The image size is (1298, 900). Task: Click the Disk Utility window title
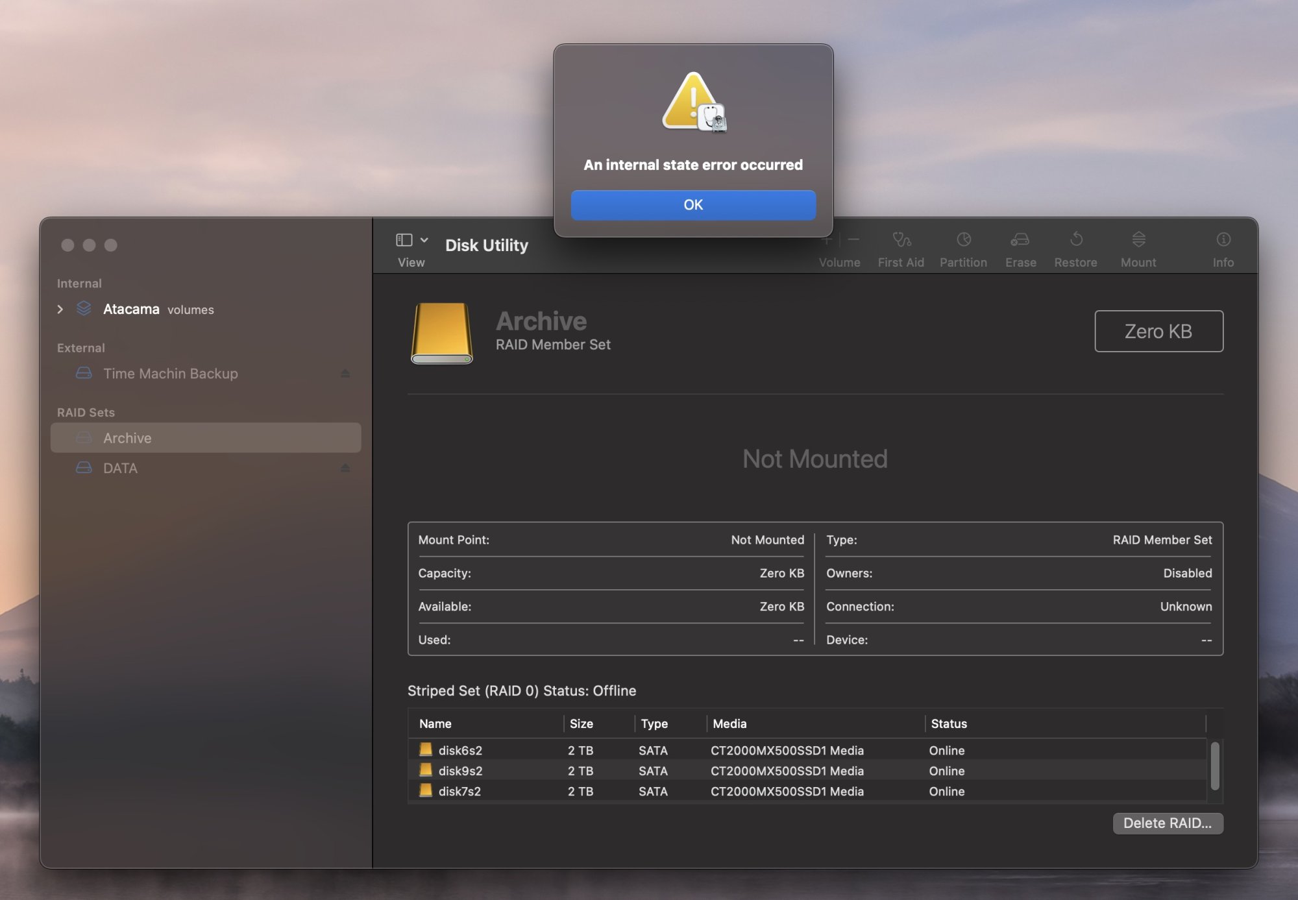tap(487, 245)
